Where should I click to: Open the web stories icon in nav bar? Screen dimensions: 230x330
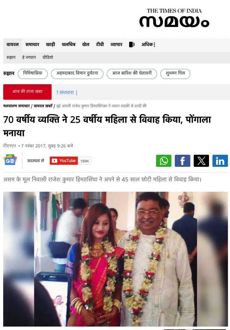132,44
